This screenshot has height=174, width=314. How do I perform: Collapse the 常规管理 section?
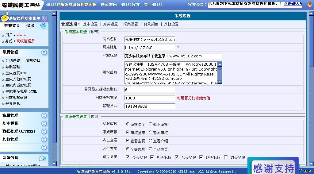click(44, 52)
